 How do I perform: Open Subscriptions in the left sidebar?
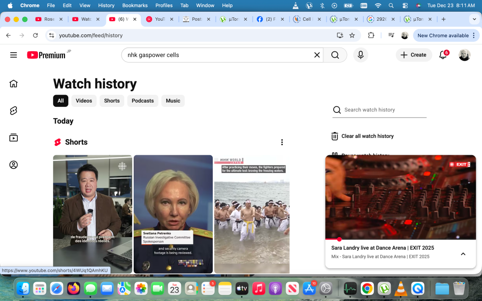tap(14, 138)
